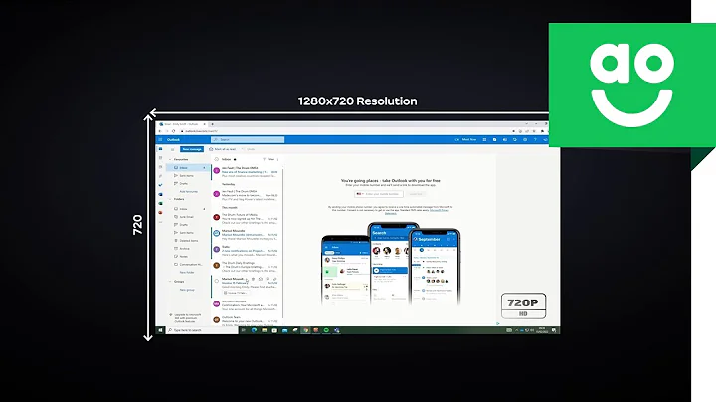
Task: Open Excel icon in the app rail
Action: coord(160,204)
